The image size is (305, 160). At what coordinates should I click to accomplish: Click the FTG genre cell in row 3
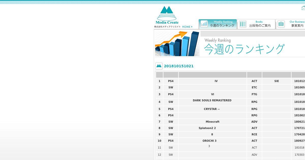click(254, 94)
